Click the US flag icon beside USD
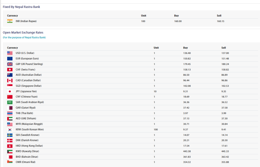 click(10, 53)
